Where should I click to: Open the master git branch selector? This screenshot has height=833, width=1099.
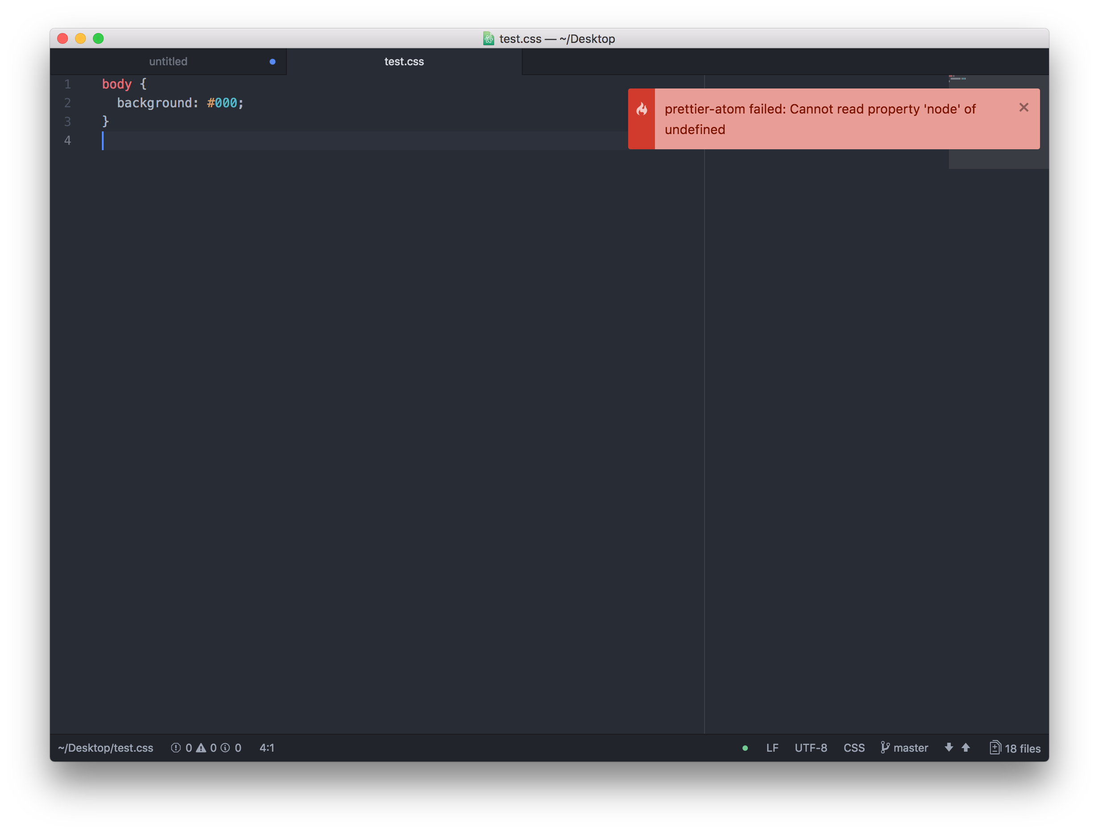(904, 748)
